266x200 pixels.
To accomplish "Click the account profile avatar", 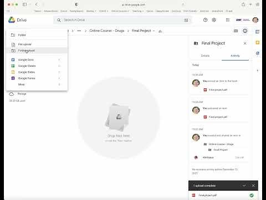I will [255, 20].
